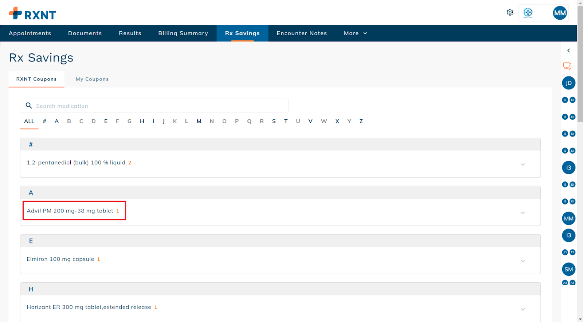Select the SM avatar in right sidebar
Screen dimensions: 583x322
pyautogui.click(x=568, y=270)
